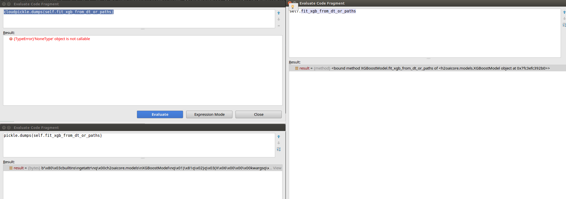Click the up arrow beside the pickle.dumps code field

[279, 137]
